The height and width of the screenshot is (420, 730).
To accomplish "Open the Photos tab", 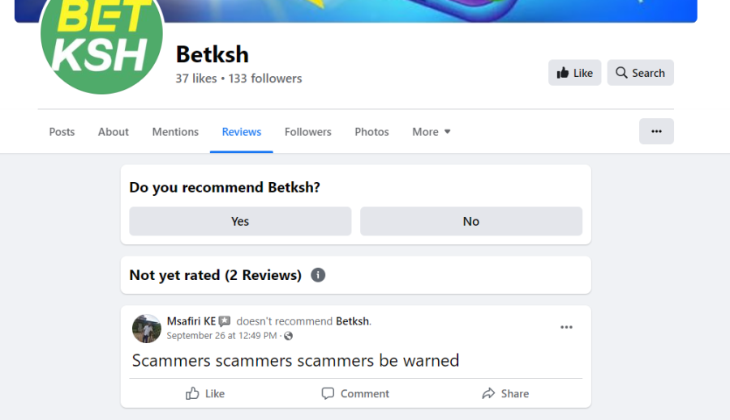I will tap(372, 132).
